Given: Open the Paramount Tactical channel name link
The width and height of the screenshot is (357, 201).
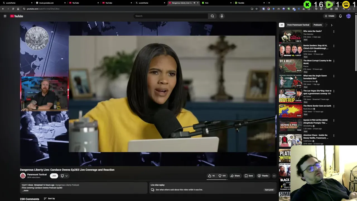Looking at the screenshot, I should point(37,174).
